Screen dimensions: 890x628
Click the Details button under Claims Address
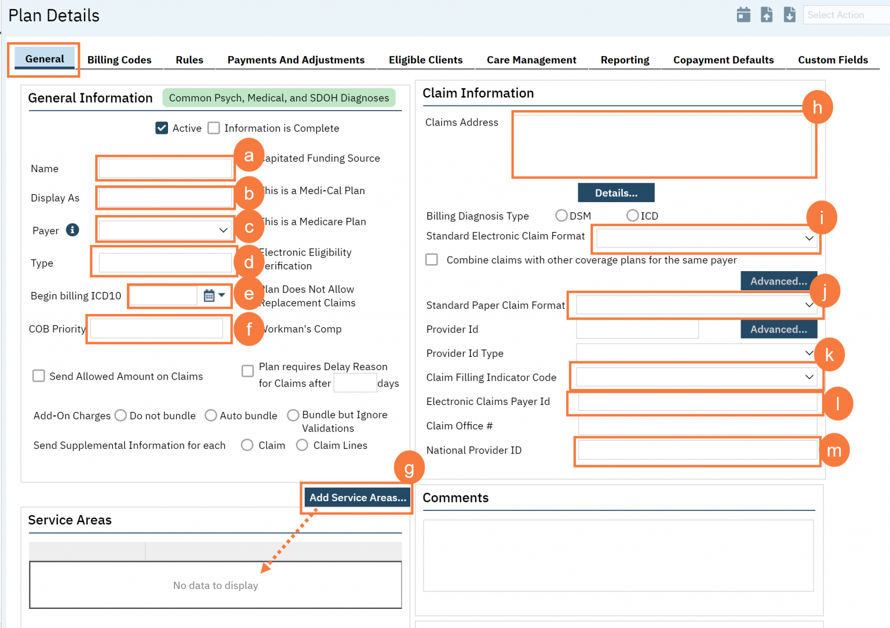(x=616, y=192)
